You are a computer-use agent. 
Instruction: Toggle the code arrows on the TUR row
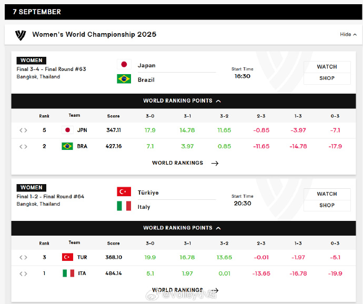click(x=23, y=257)
